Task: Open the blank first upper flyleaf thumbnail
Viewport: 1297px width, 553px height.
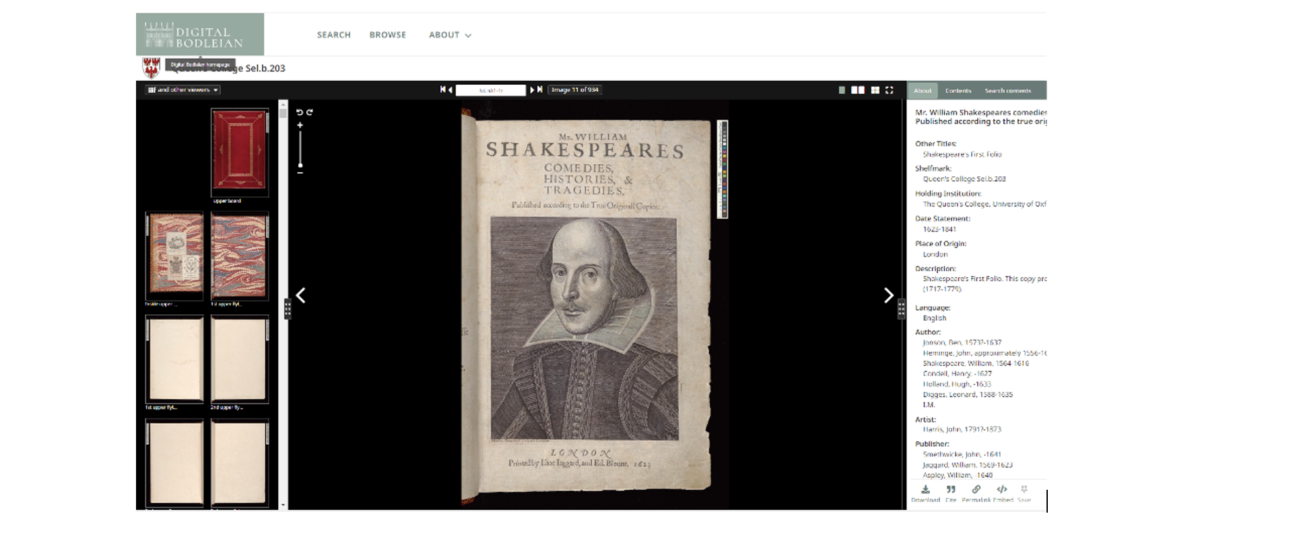Action: (174, 359)
